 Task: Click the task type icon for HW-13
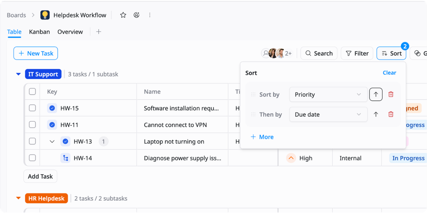(65, 142)
